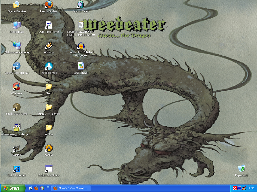Select the Stuff folder
This screenshot has height=192, width=257.
(x=49, y=86)
